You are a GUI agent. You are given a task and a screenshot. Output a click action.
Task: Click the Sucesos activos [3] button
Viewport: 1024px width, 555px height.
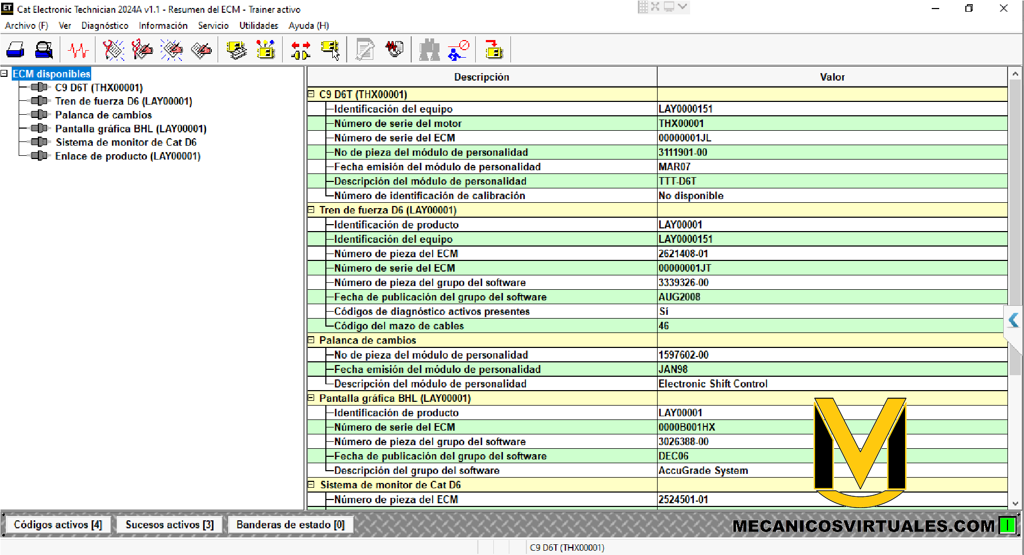170,525
